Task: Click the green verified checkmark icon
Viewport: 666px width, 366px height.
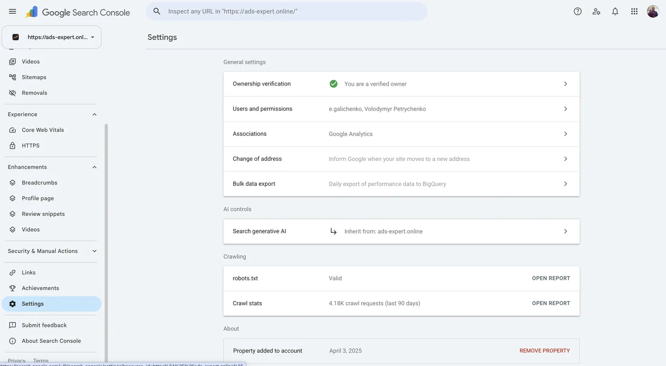Action: (333, 84)
